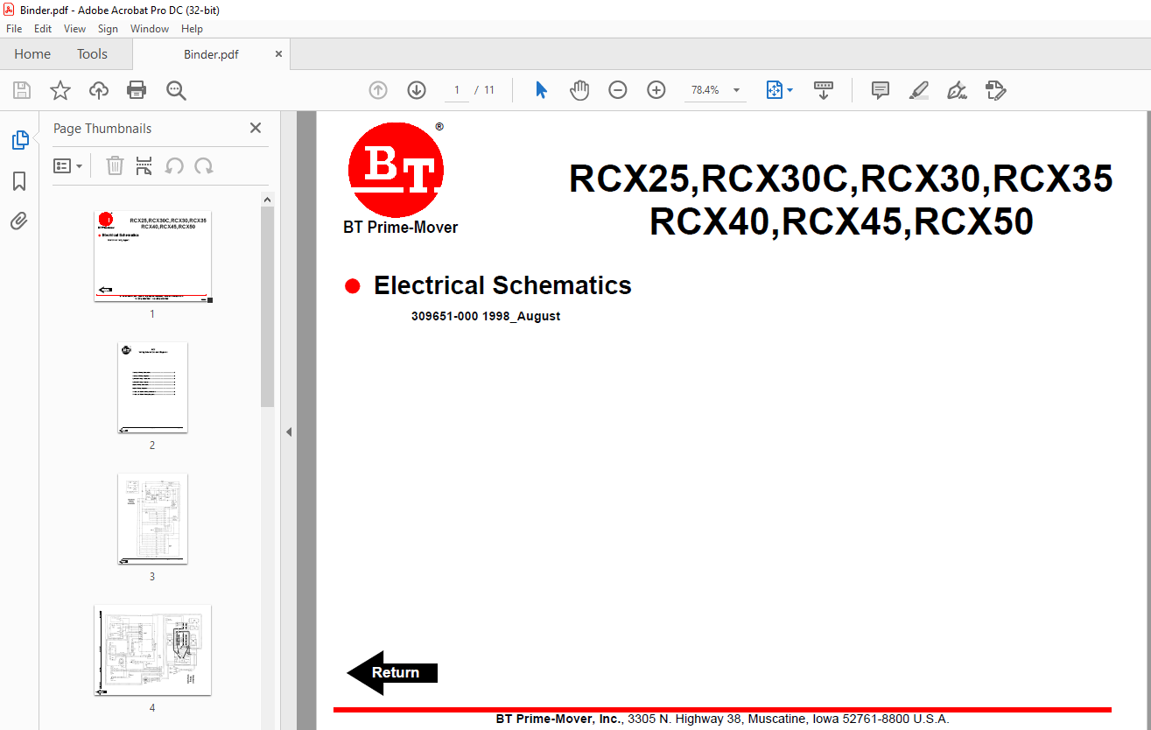Click the scrolling mode keyboard icon
This screenshot has height=730, width=1151.
tap(824, 90)
